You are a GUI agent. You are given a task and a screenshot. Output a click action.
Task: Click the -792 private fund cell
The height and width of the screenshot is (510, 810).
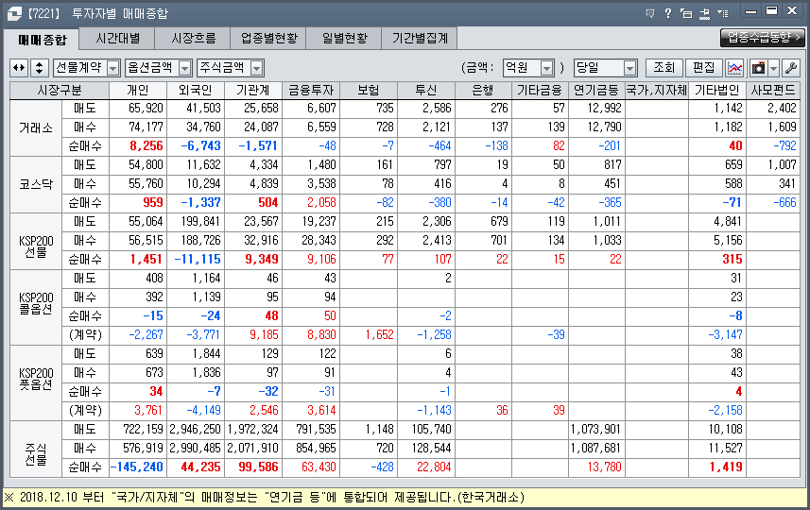(x=773, y=146)
